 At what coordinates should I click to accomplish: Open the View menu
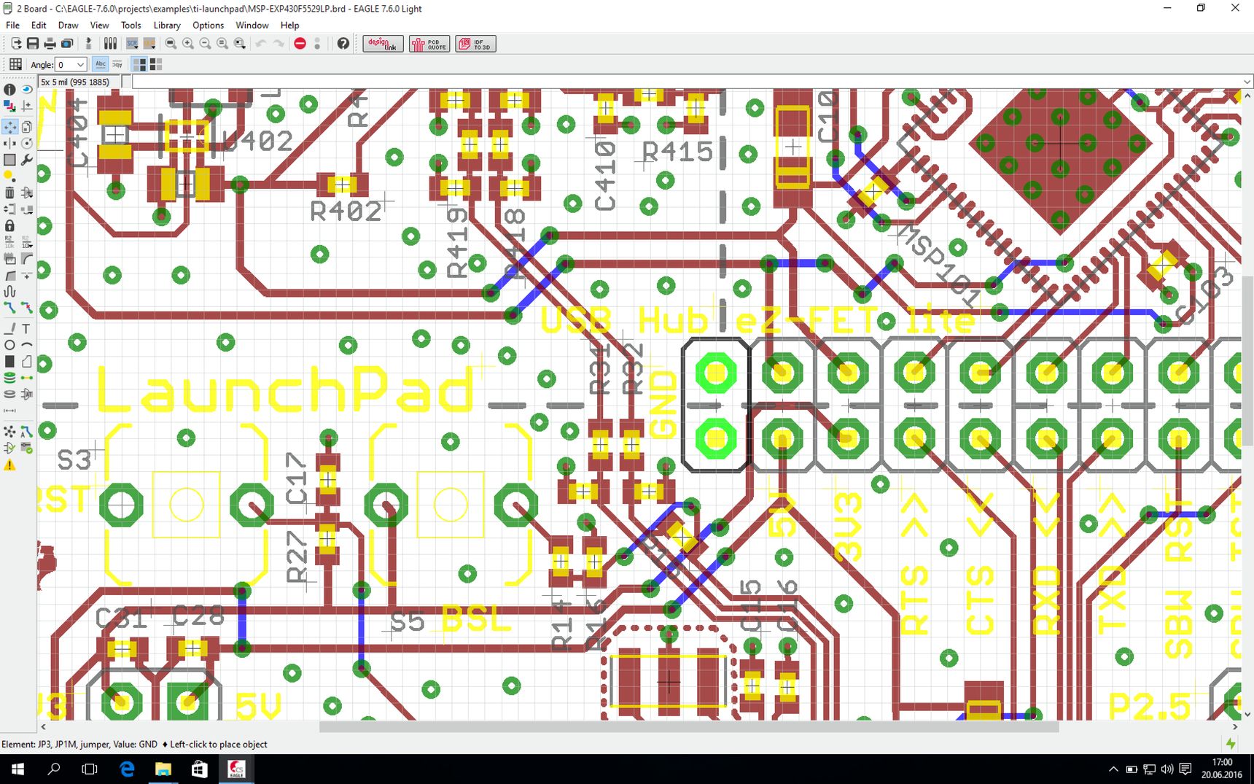99,25
